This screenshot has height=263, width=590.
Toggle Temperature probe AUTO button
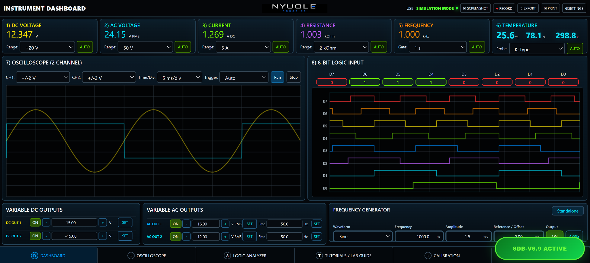pyautogui.click(x=575, y=48)
